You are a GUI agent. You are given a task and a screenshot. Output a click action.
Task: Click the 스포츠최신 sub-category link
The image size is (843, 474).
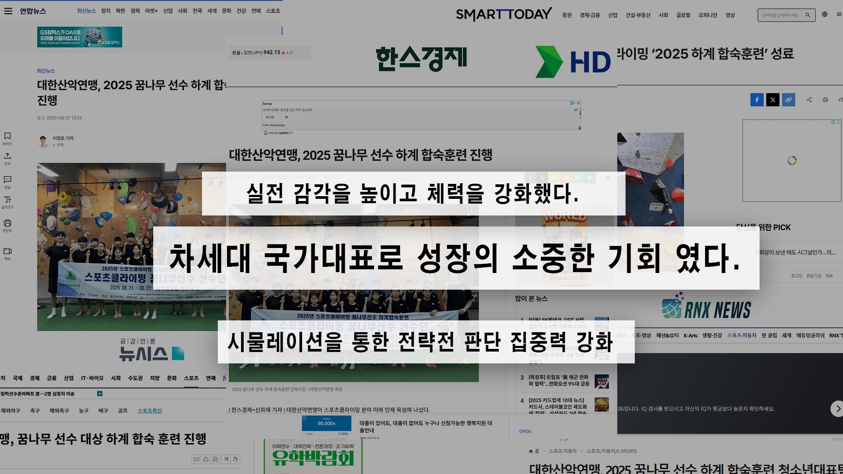click(x=150, y=411)
